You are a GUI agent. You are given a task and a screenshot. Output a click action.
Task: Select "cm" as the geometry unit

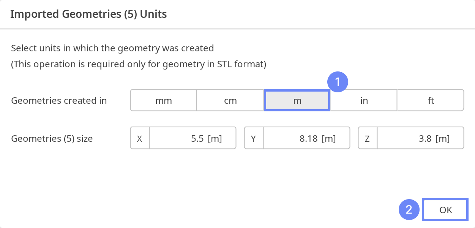click(x=230, y=100)
